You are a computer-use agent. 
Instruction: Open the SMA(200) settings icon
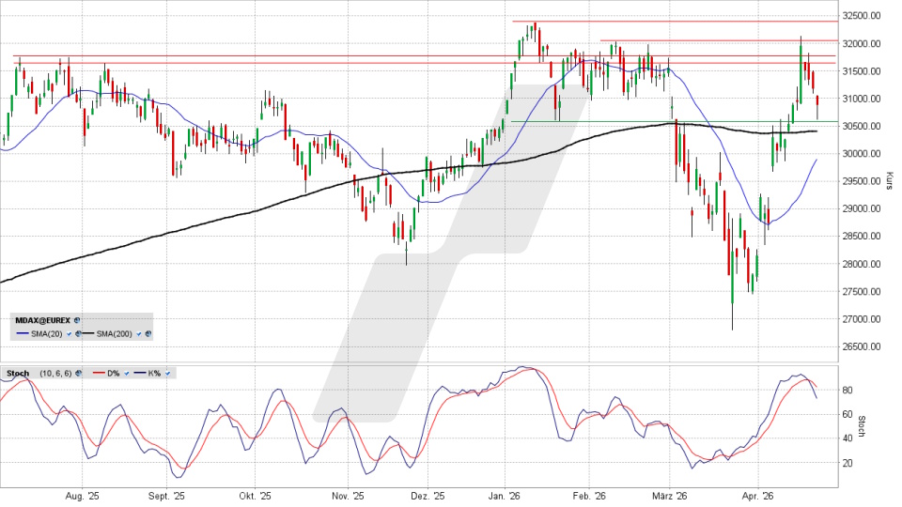point(148,334)
